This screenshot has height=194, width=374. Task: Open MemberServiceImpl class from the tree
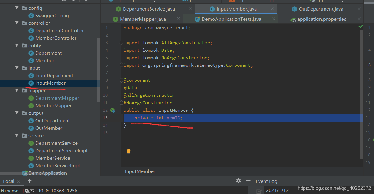click(58, 165)
